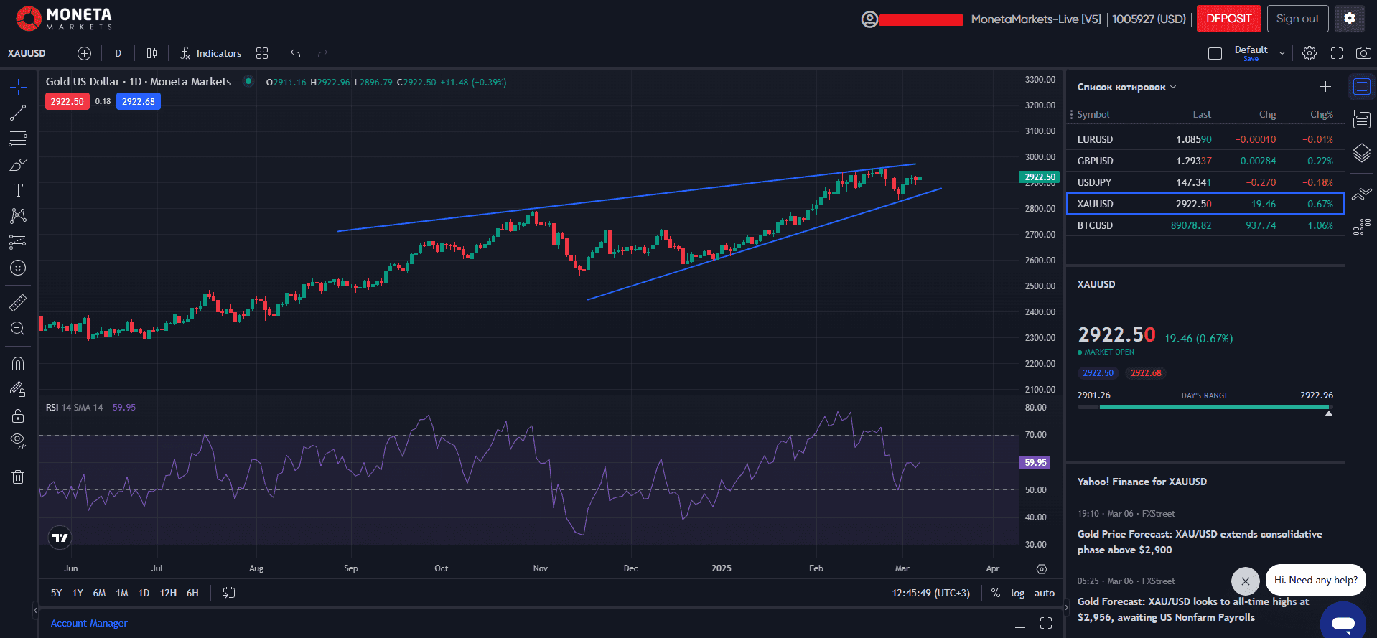Select the EURUSD watchlist row

(1205, 139)
